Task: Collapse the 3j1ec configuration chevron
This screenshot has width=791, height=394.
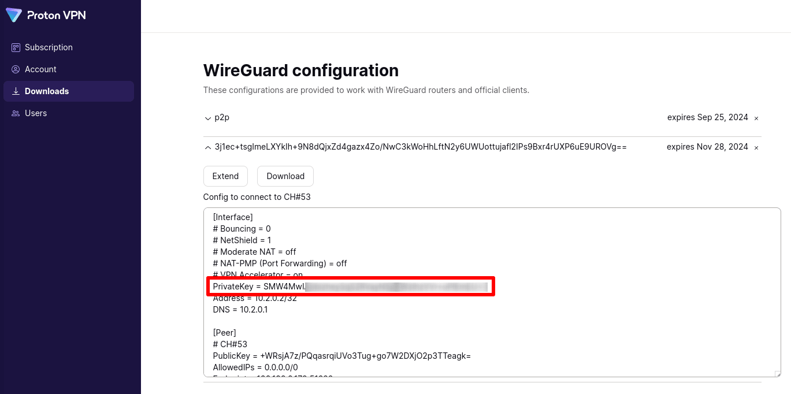Action: (208, 147)
